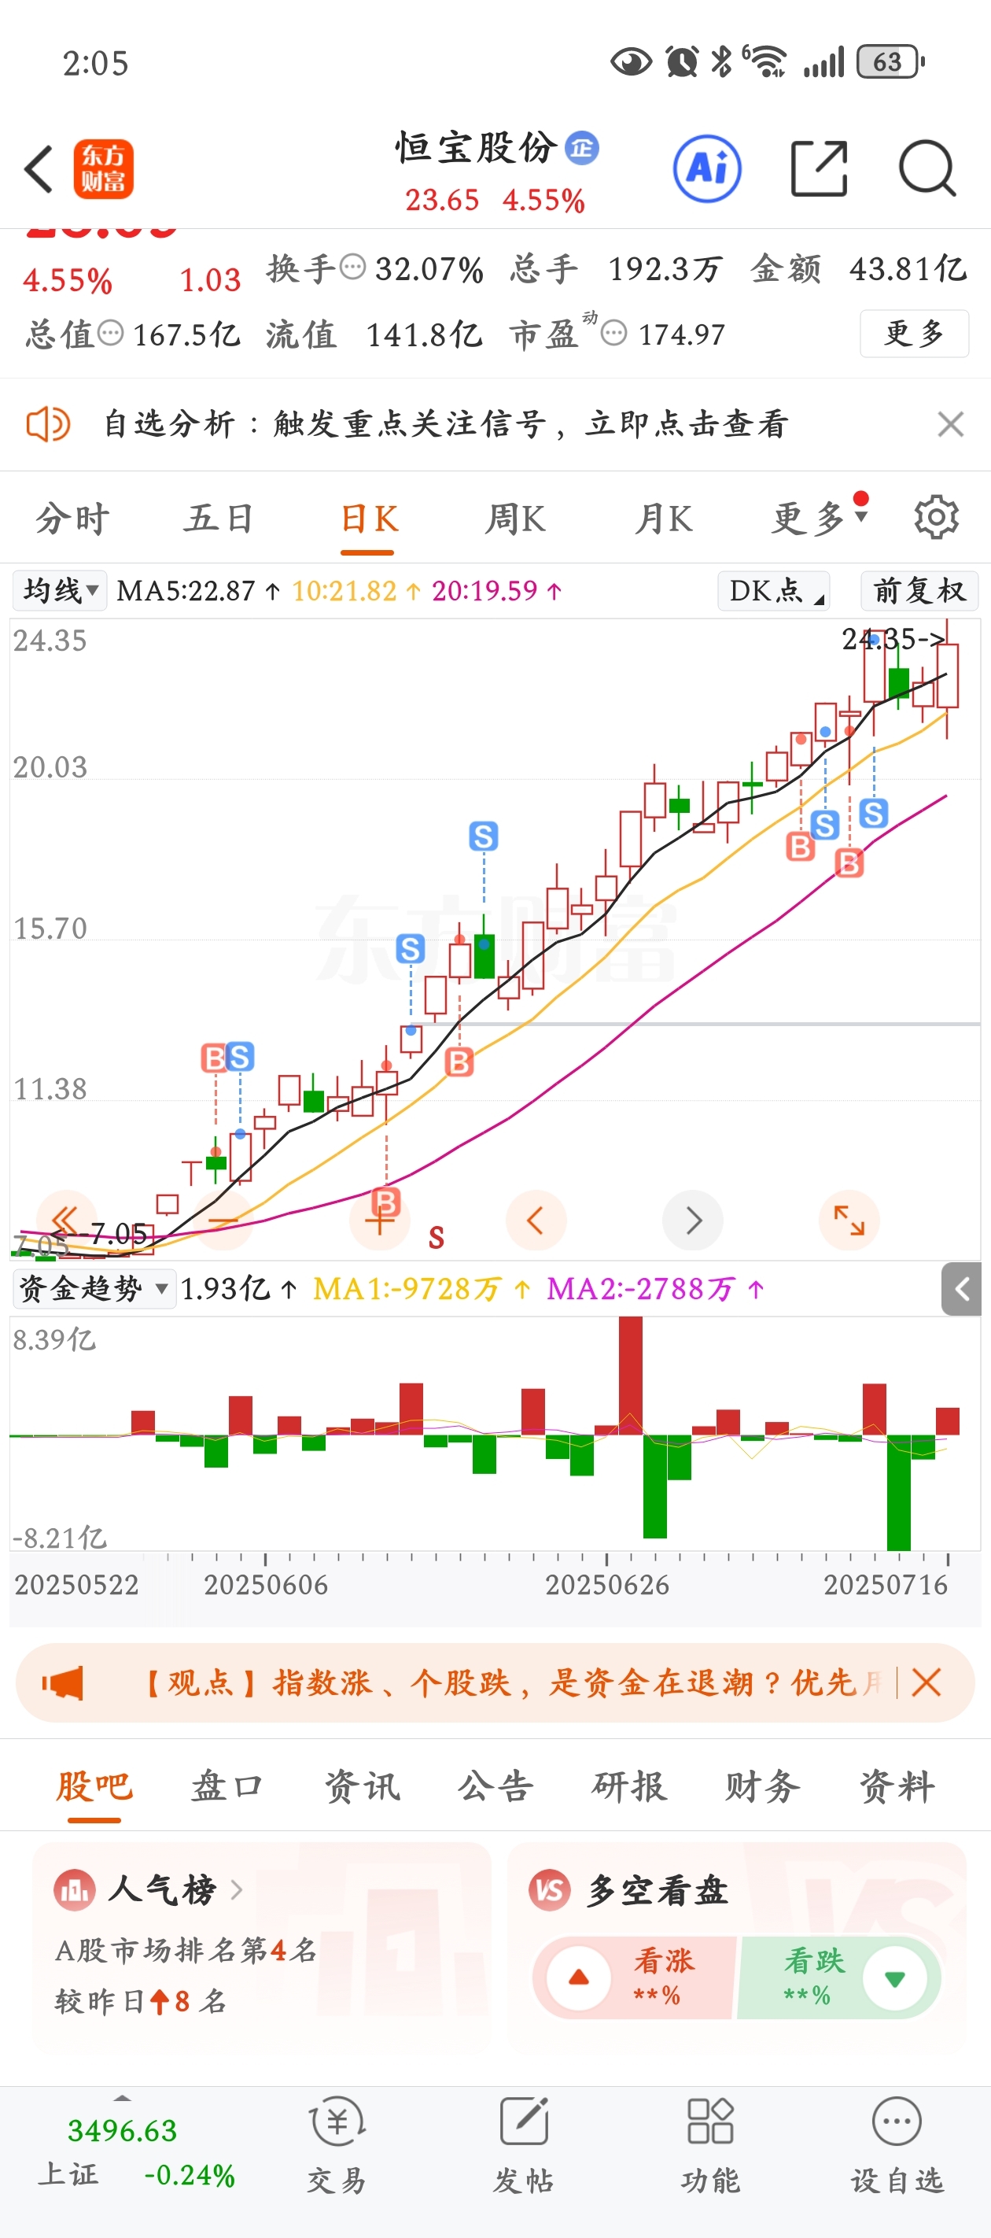Zoom out chart with minus button
Image resolution: width=991 pixels, height=2238 pixels.
223,1220
